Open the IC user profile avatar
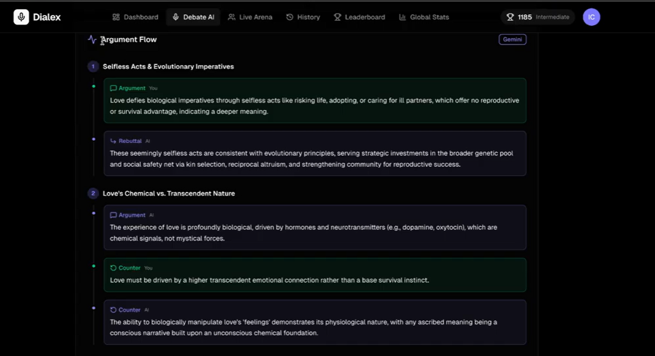This screenshot has width=655, height=356. [591, 17]
